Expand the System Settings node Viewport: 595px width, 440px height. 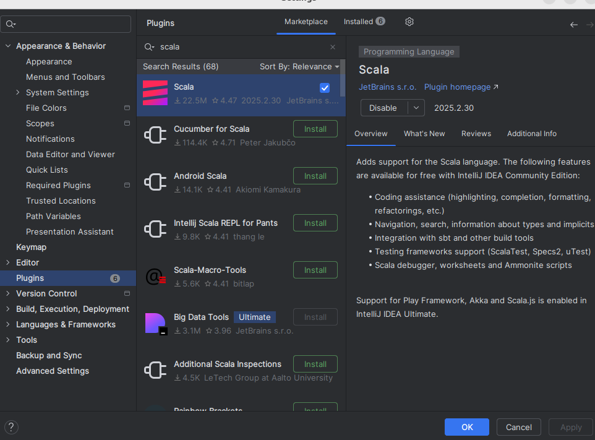[x=18, y=92]
